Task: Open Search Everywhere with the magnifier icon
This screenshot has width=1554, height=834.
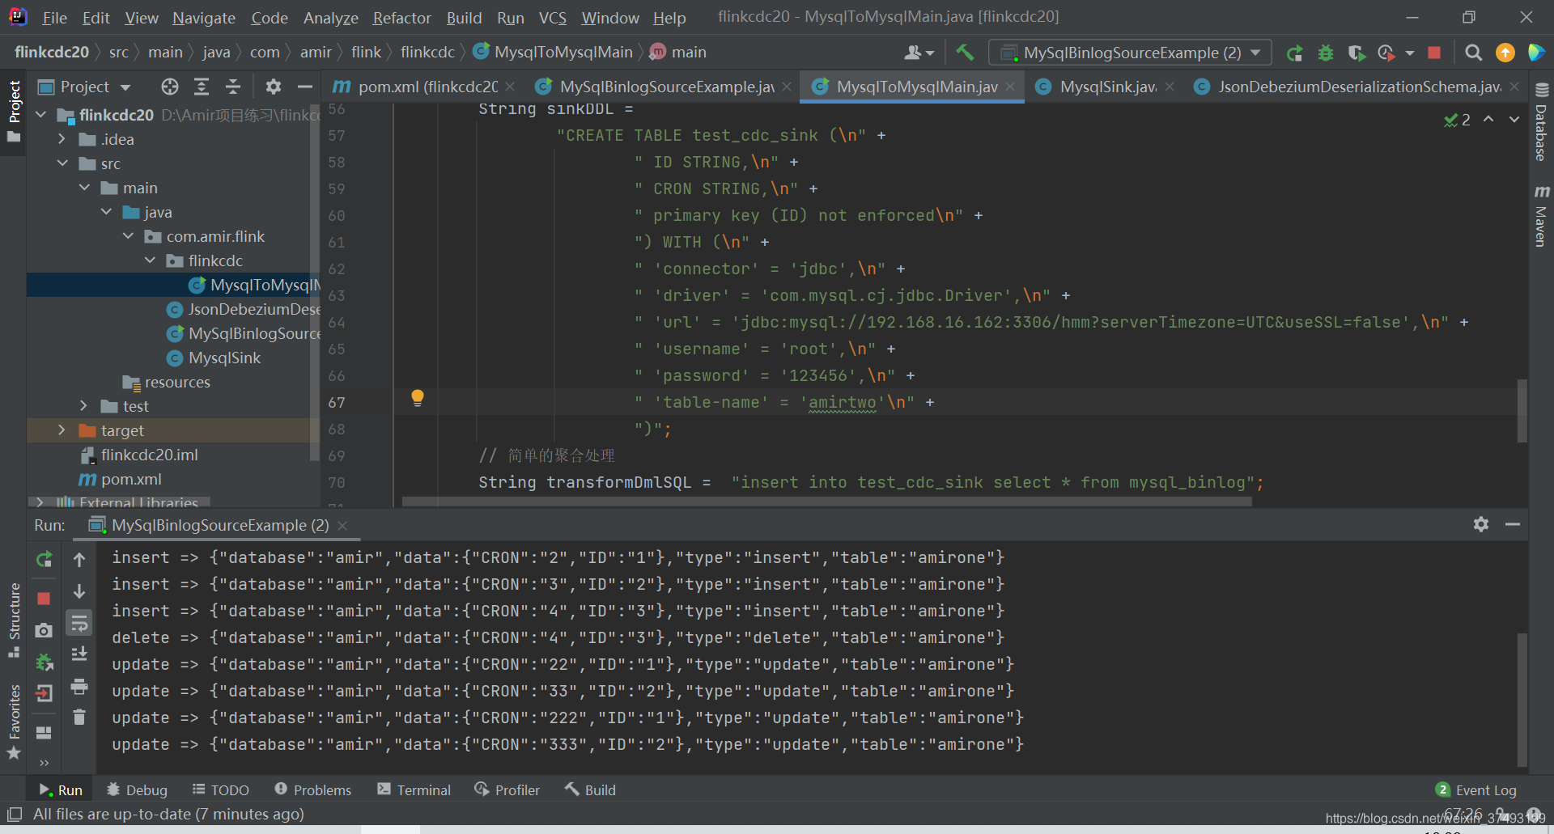Action: (x=1473, y=53)
